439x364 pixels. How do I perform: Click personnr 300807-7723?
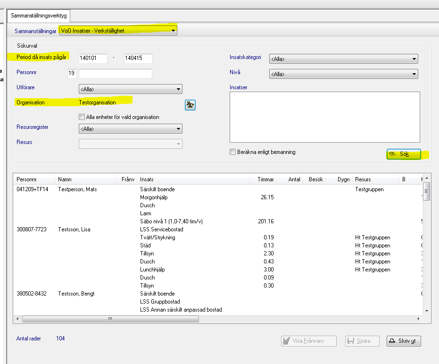click(32, 229)
